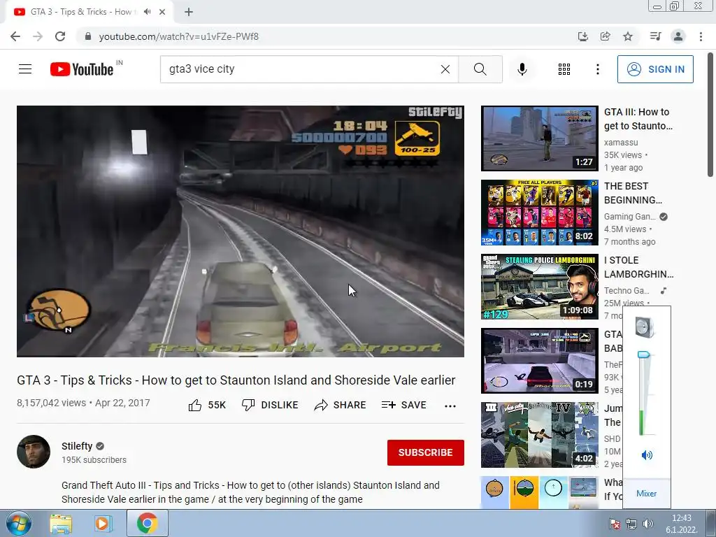Open the Chrome profile avatar
This screenshot has height=537, width=716.
tap(678, 36)
